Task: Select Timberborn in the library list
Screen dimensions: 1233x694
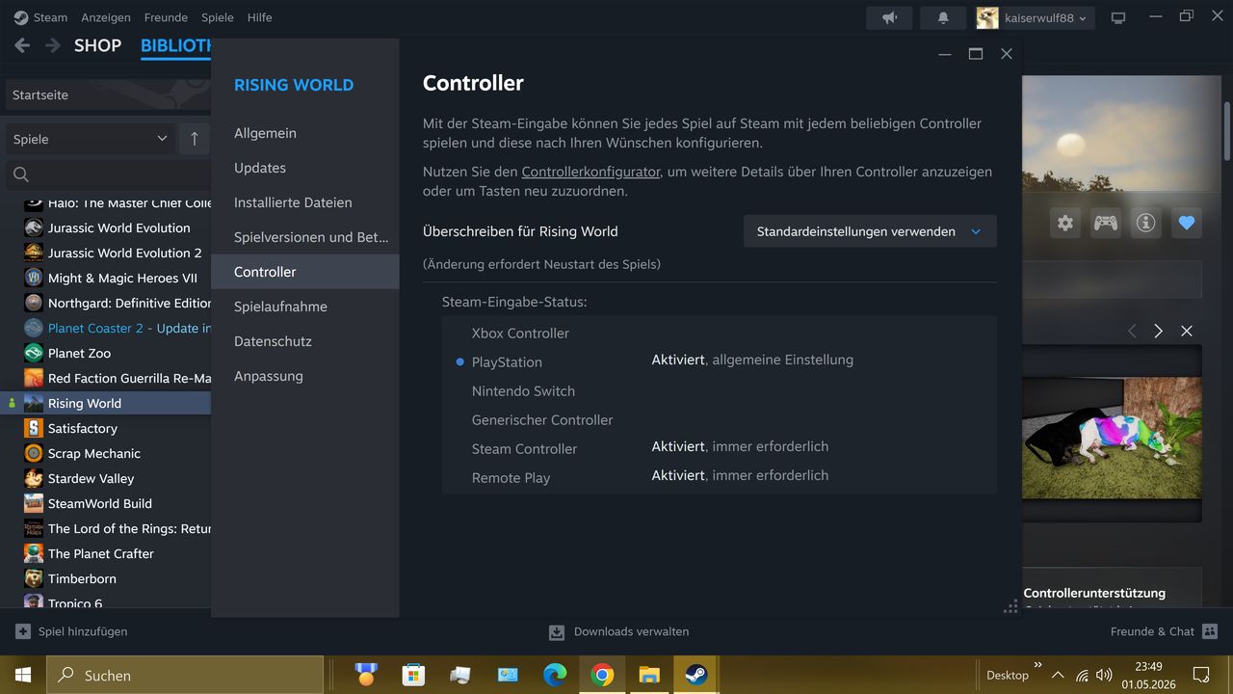Action: [x=82, y=578]
